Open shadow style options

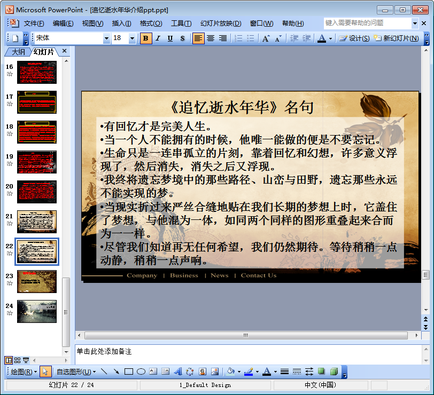[x=321, y=372]
